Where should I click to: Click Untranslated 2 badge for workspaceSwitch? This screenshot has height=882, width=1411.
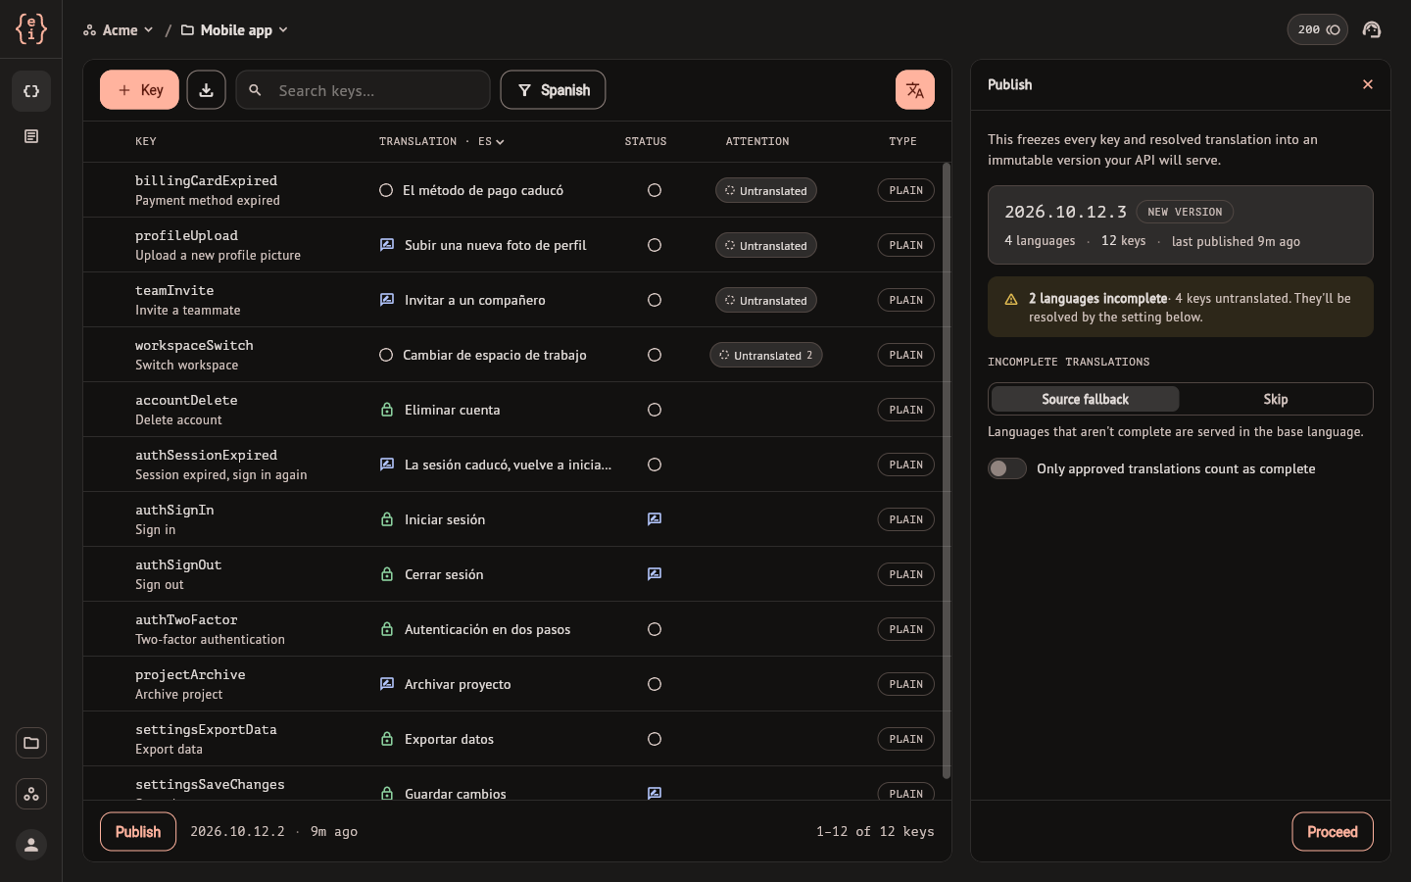pyautogui.click(x=766, y=355)
